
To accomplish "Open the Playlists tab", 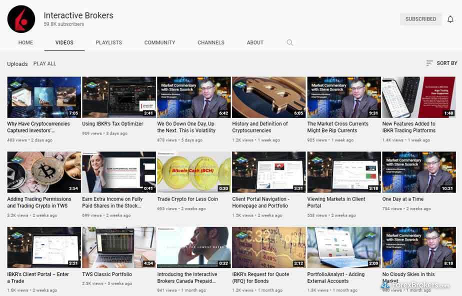I will (108, 42).
